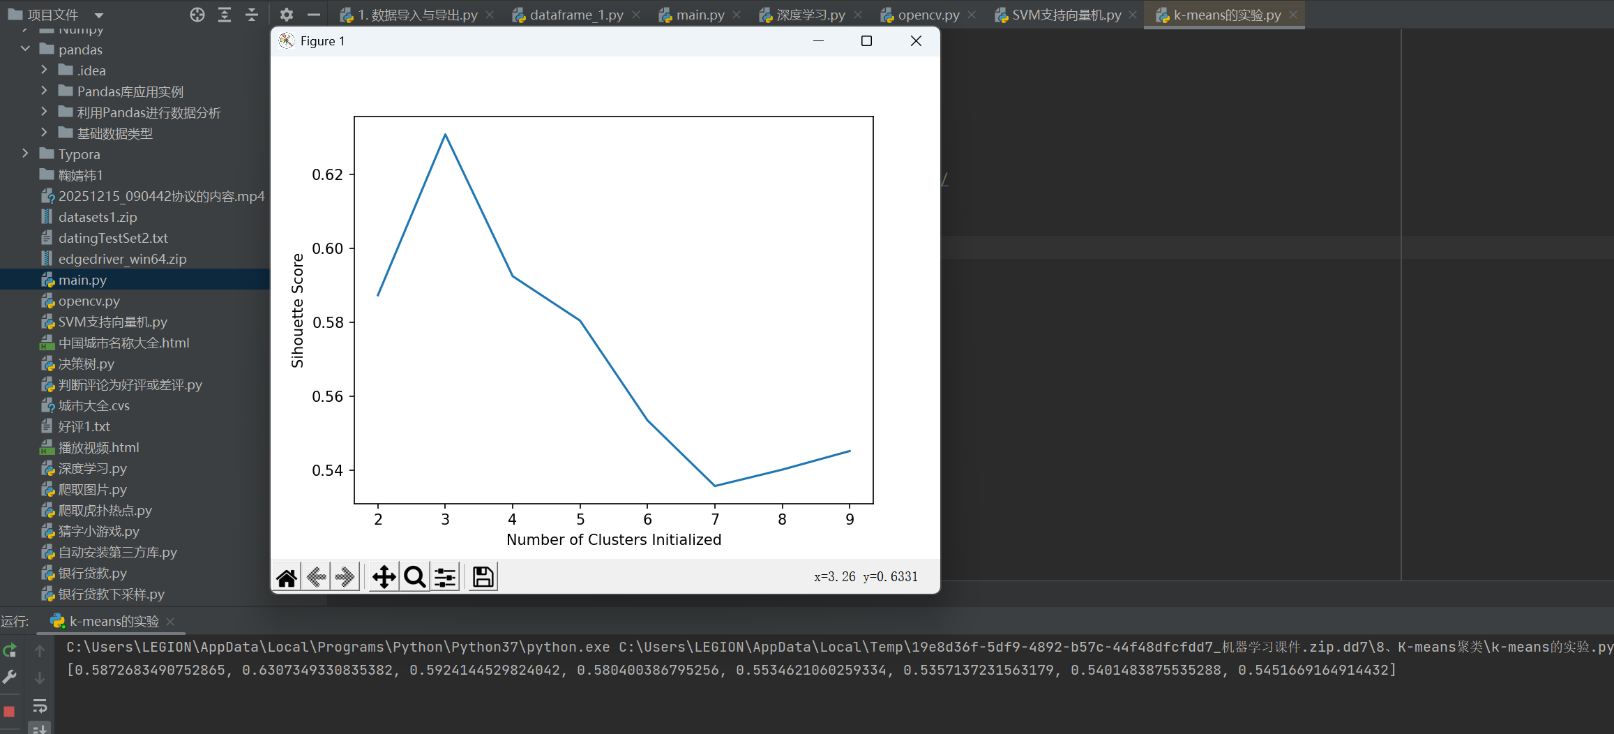Maximize the Figure 1 window
The height and width of the screenshot is (734, 1614).
point(866,41)
